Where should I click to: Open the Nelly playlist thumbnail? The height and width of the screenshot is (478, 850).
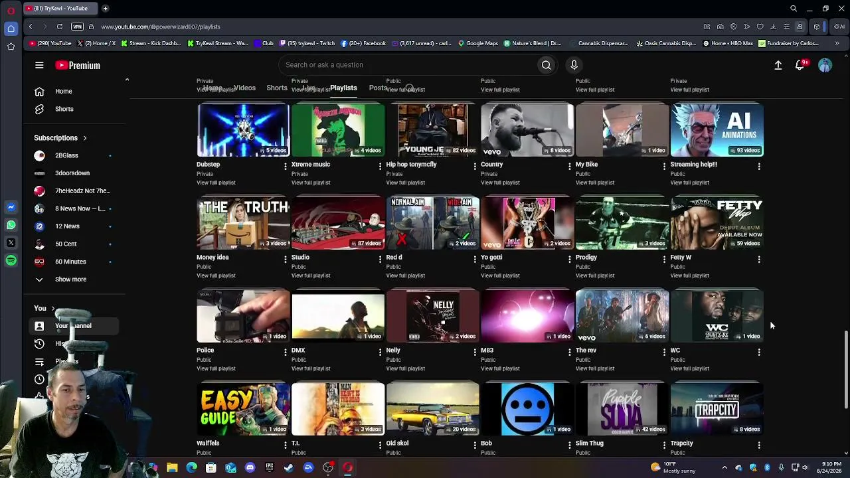(x=432, y=316)
